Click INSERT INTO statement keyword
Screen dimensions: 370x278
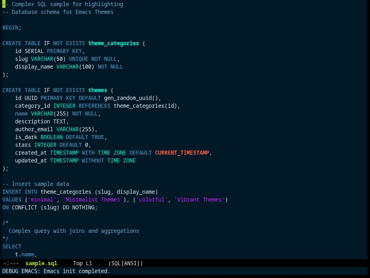[20, 192]
